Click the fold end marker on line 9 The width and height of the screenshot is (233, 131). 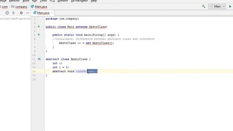click(44, 51)
